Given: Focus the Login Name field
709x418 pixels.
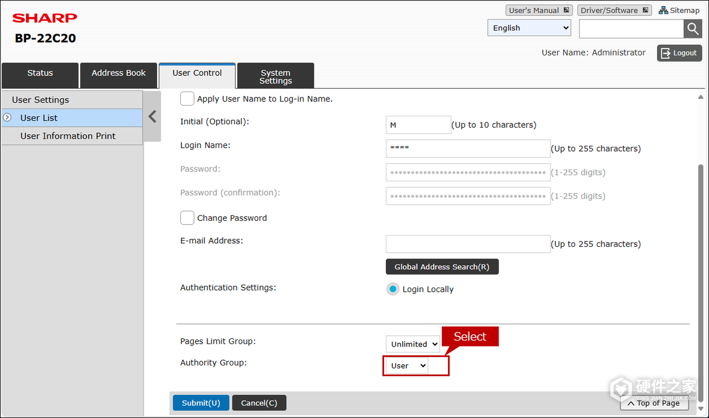Looking at the screenshot, I should [468, 148].
